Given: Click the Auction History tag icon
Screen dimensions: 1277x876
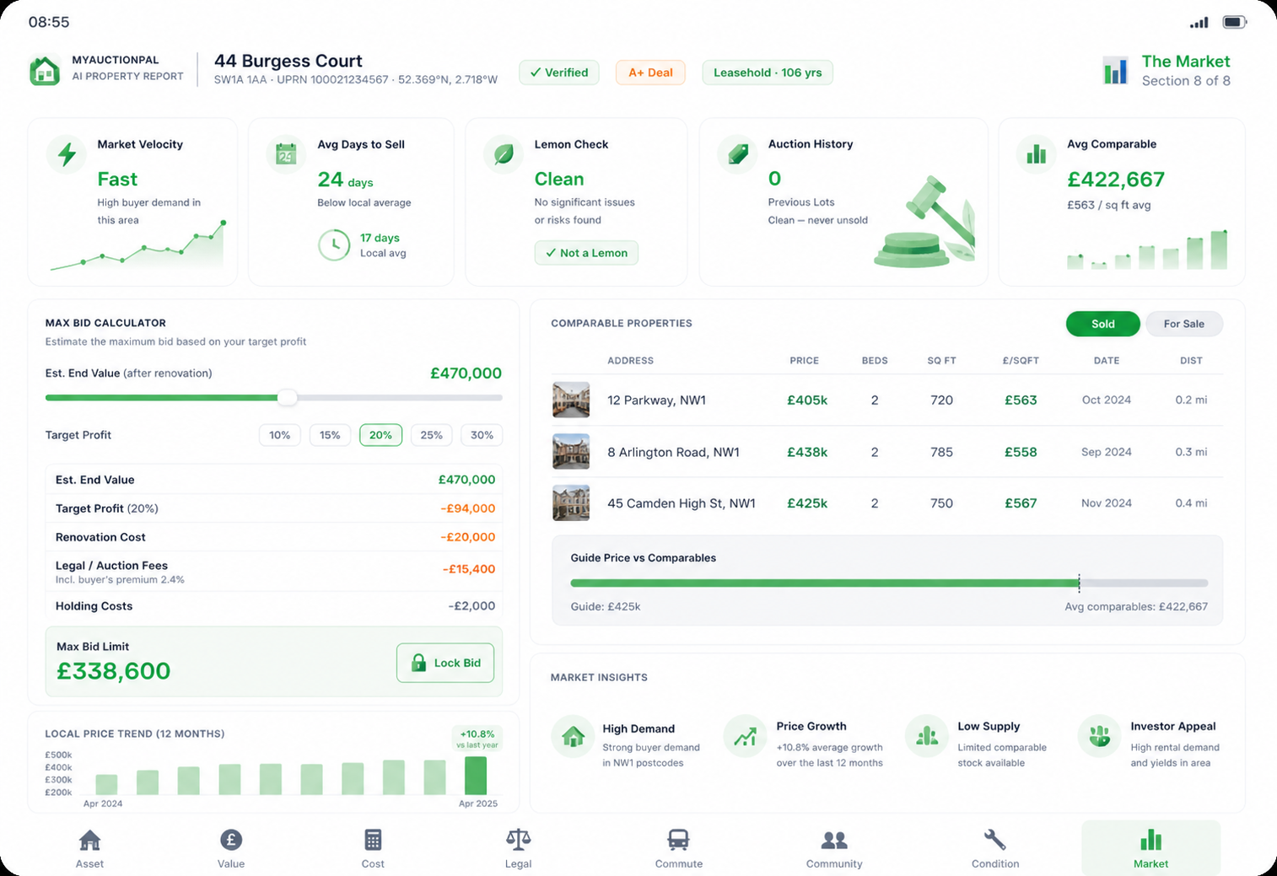Looking at the screenshot, I should tap(738, 154).
